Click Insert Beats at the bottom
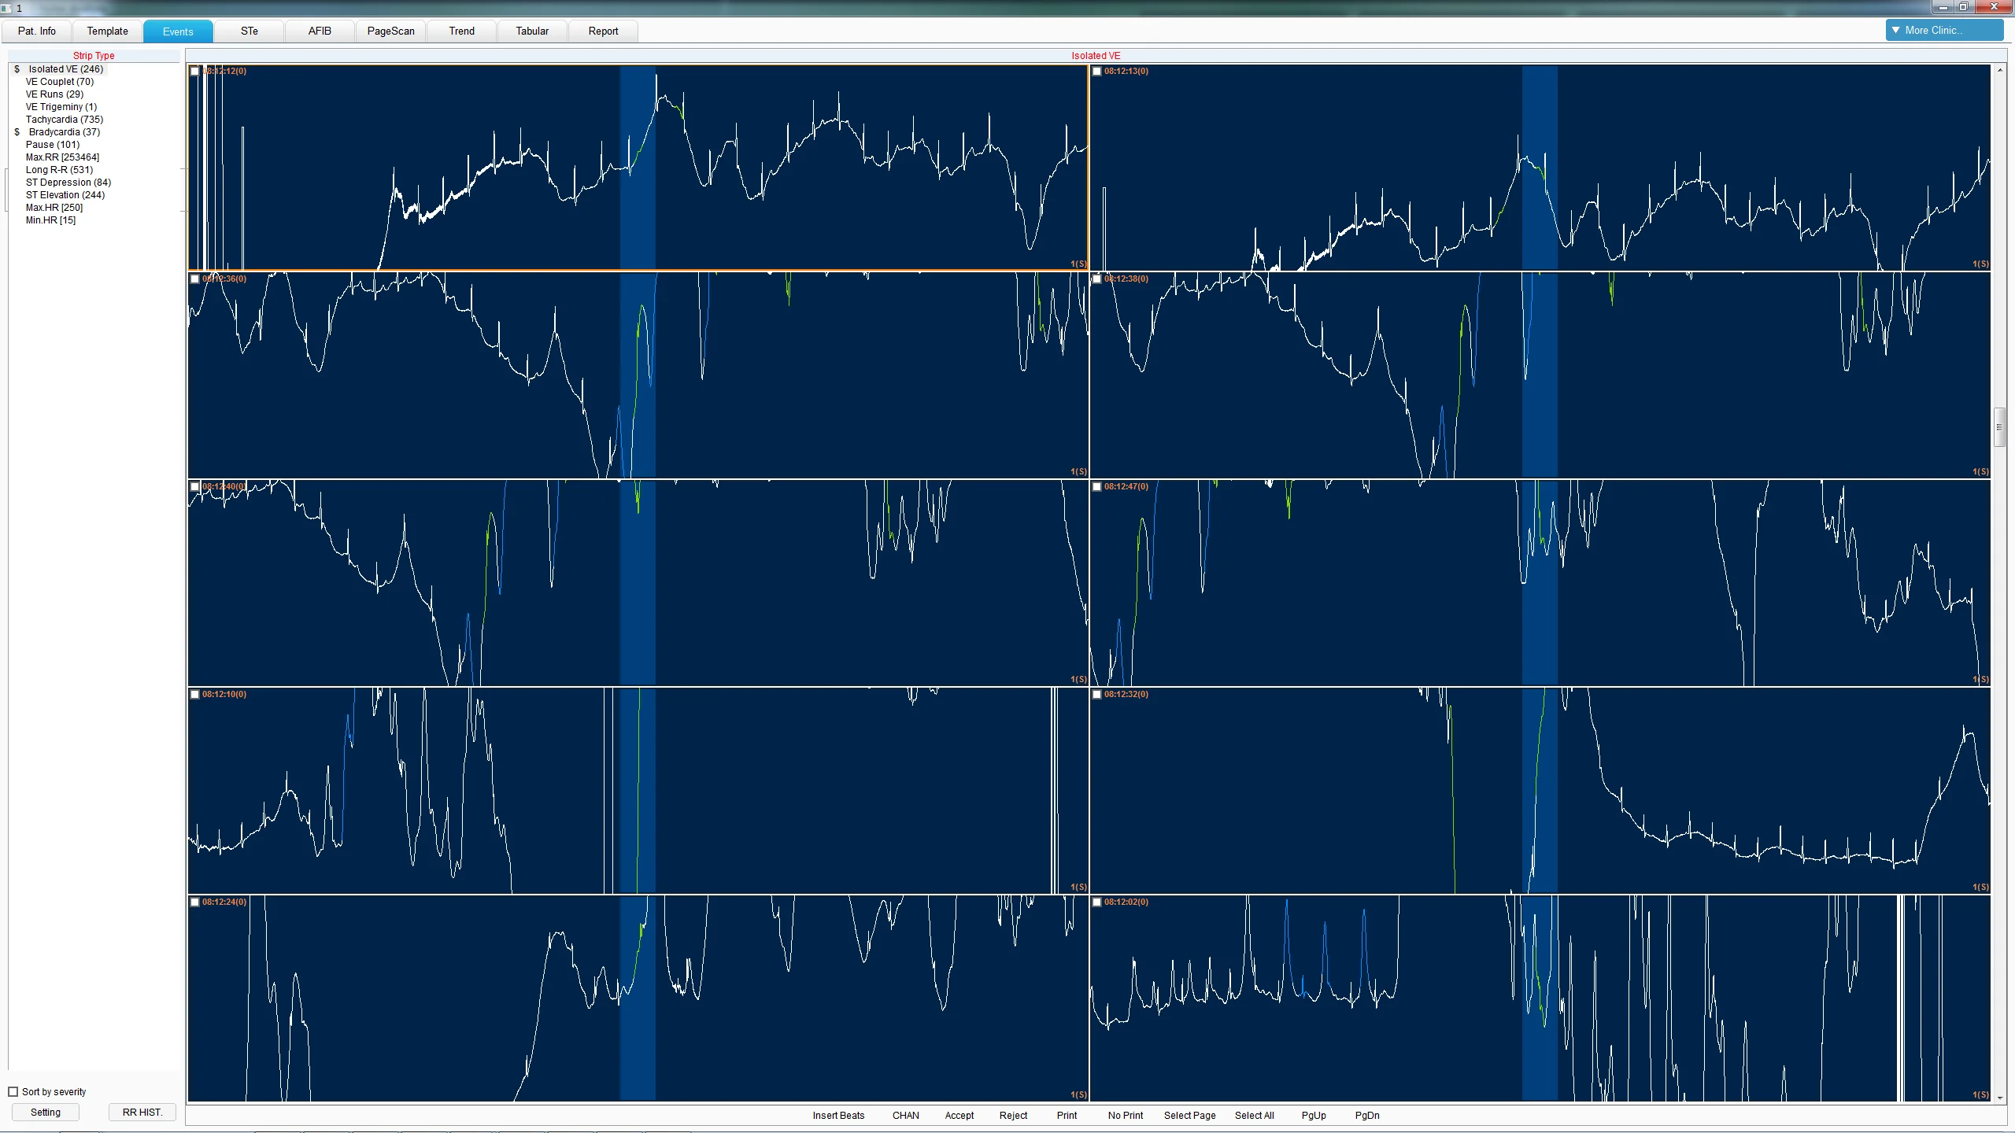Screen dimensions: 2015x1133 point(838,1115)
